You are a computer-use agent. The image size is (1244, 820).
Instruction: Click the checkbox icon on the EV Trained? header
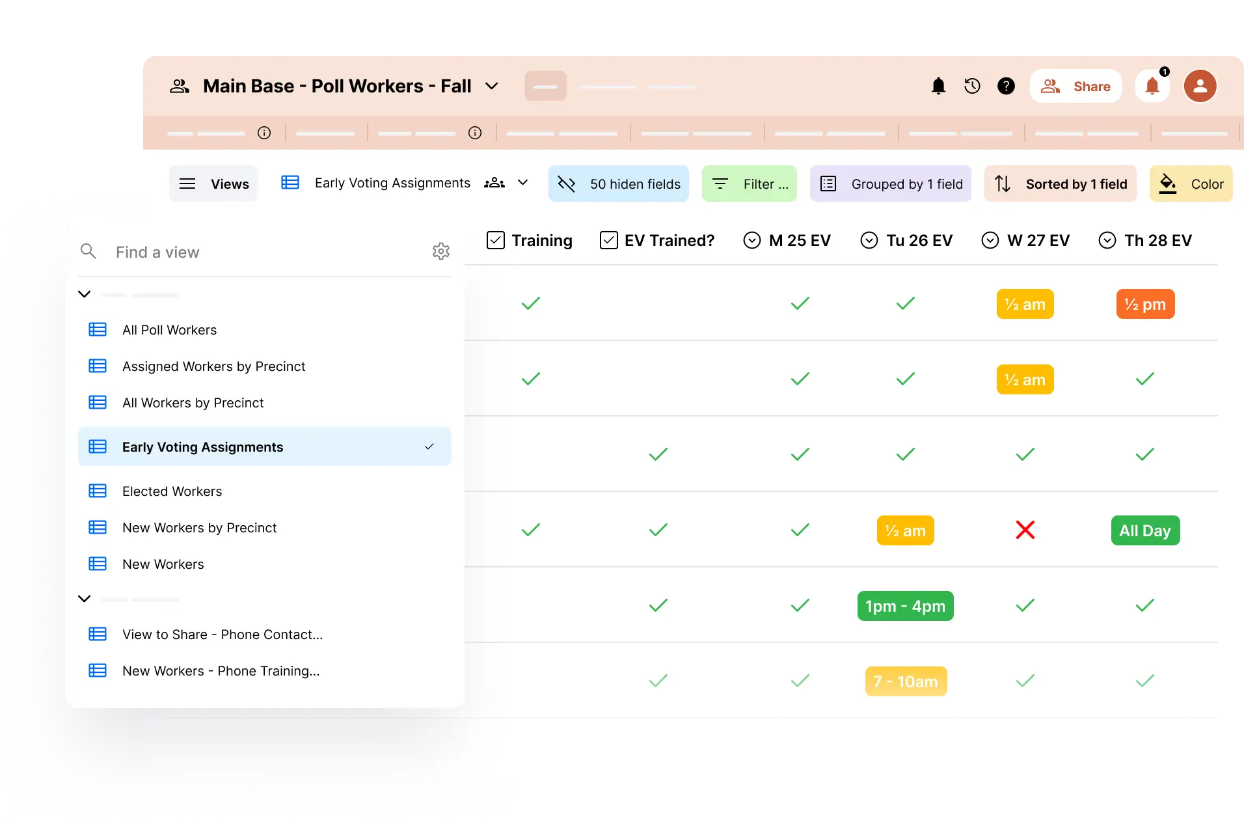tap(608, 240)
